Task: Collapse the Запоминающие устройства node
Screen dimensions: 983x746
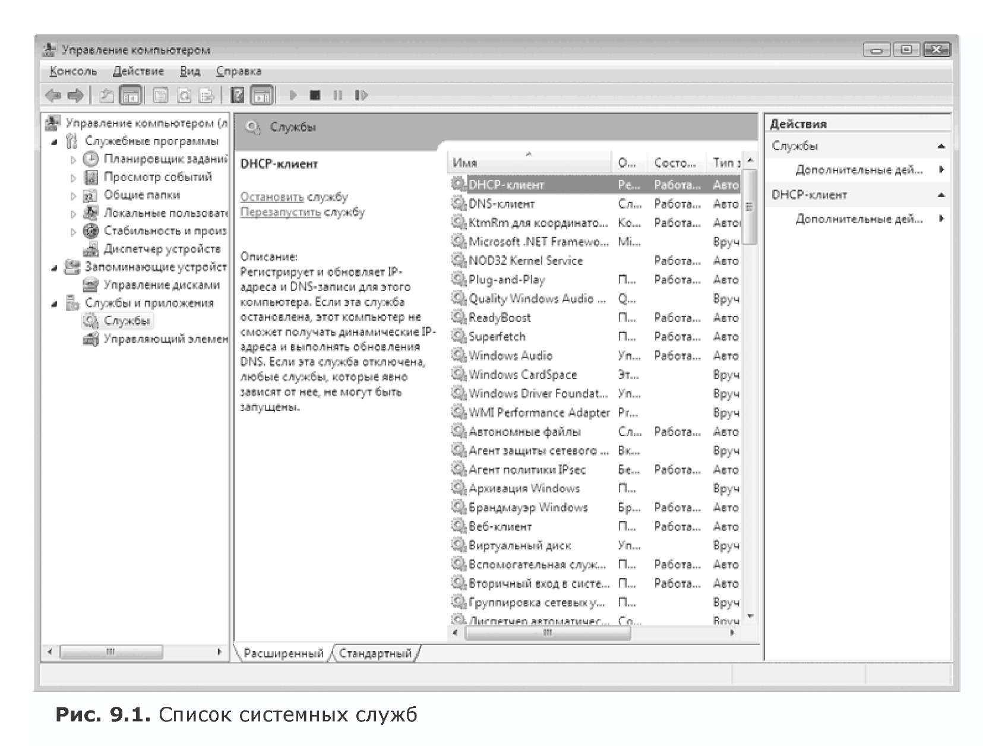Action: (55, 268)
